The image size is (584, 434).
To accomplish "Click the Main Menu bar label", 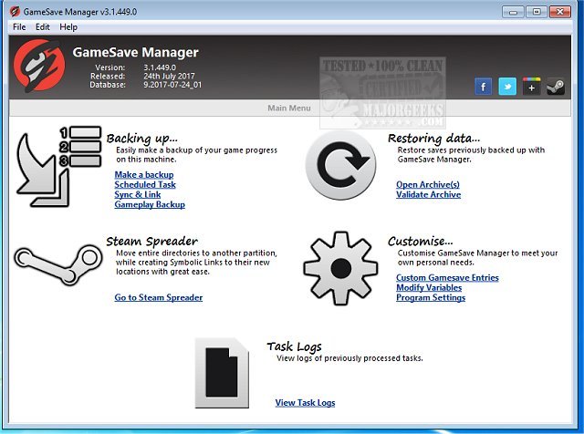I will click(289, 108).
